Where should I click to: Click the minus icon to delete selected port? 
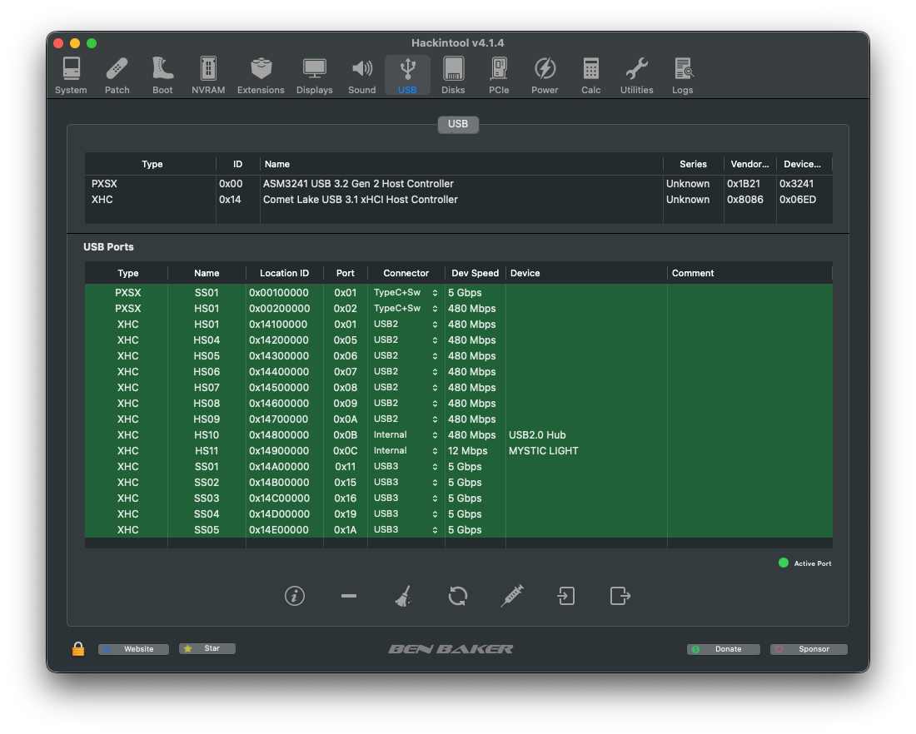click(x=349, y=596)
